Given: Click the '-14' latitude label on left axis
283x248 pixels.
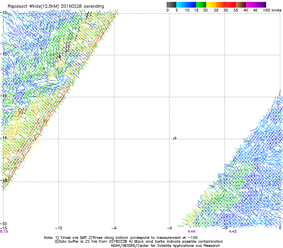Looking at the screenshot, I should [x=4, y=96].
